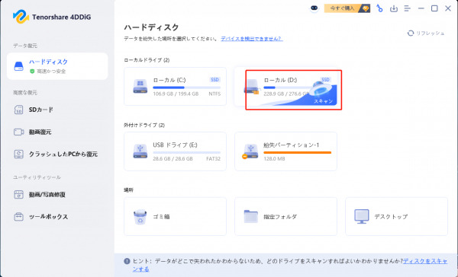The height and width of the screenshot is (277, 458).
Task: Click the video recovery camera icon
Action: pyautogui.click(x=18, y=132)
